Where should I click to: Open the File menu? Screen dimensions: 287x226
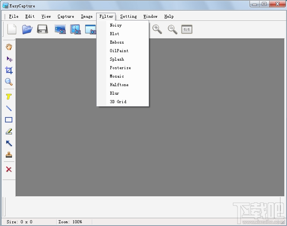(14, 17)
